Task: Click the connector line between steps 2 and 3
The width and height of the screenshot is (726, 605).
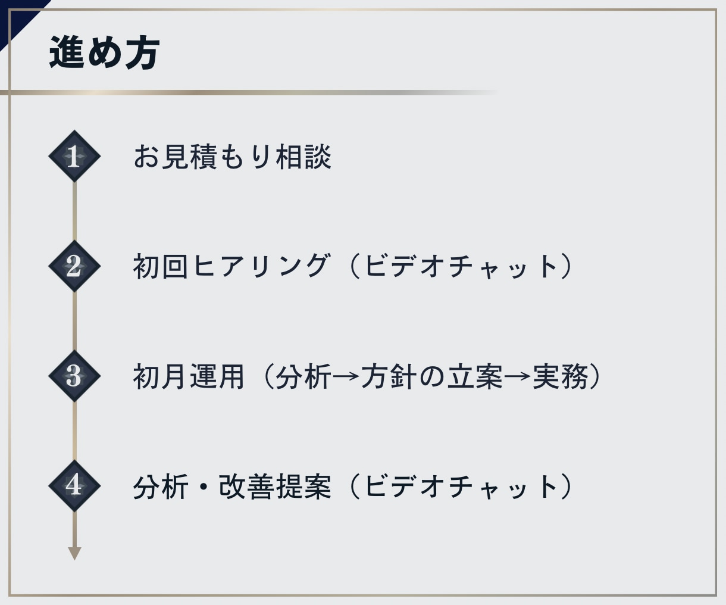Action: point(74,321)
